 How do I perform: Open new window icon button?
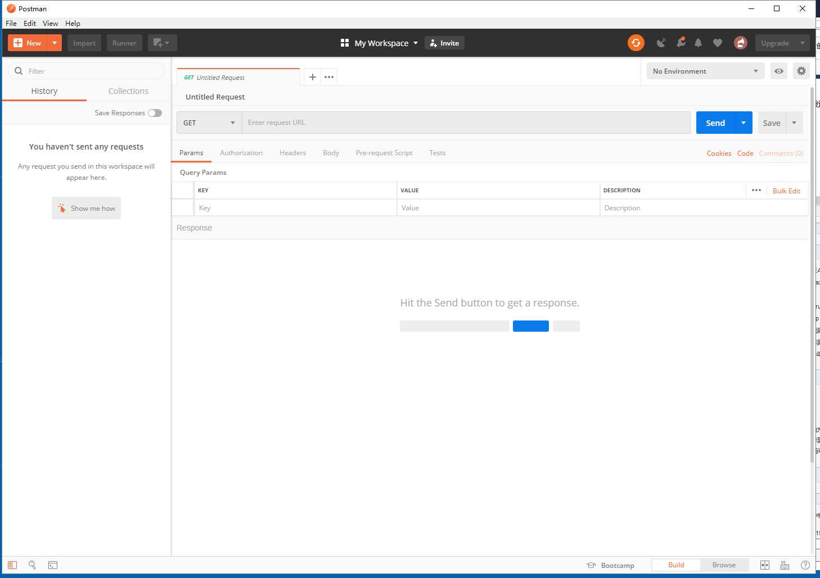pos(163,43)
